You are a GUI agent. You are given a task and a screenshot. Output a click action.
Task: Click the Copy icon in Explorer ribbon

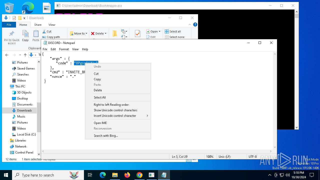(25, 33)
